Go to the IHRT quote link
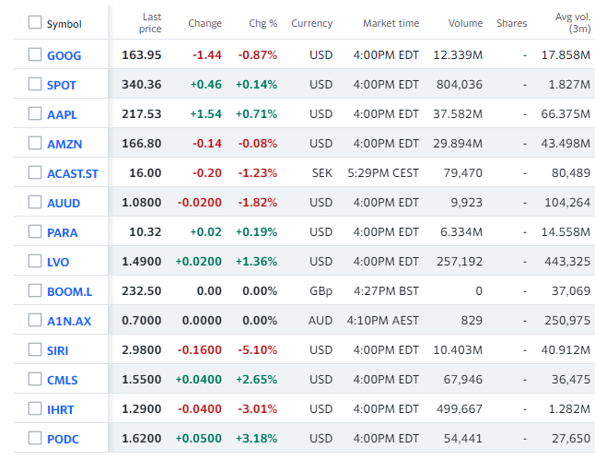 point(61,409)
